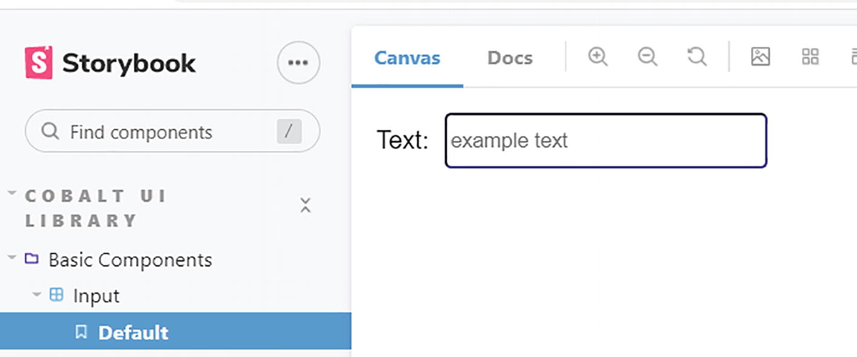Image resolution: width=857 pixels, height=357 pixels.
Task: Zoom out of the canvas preview
Action: tap(647, 57)
